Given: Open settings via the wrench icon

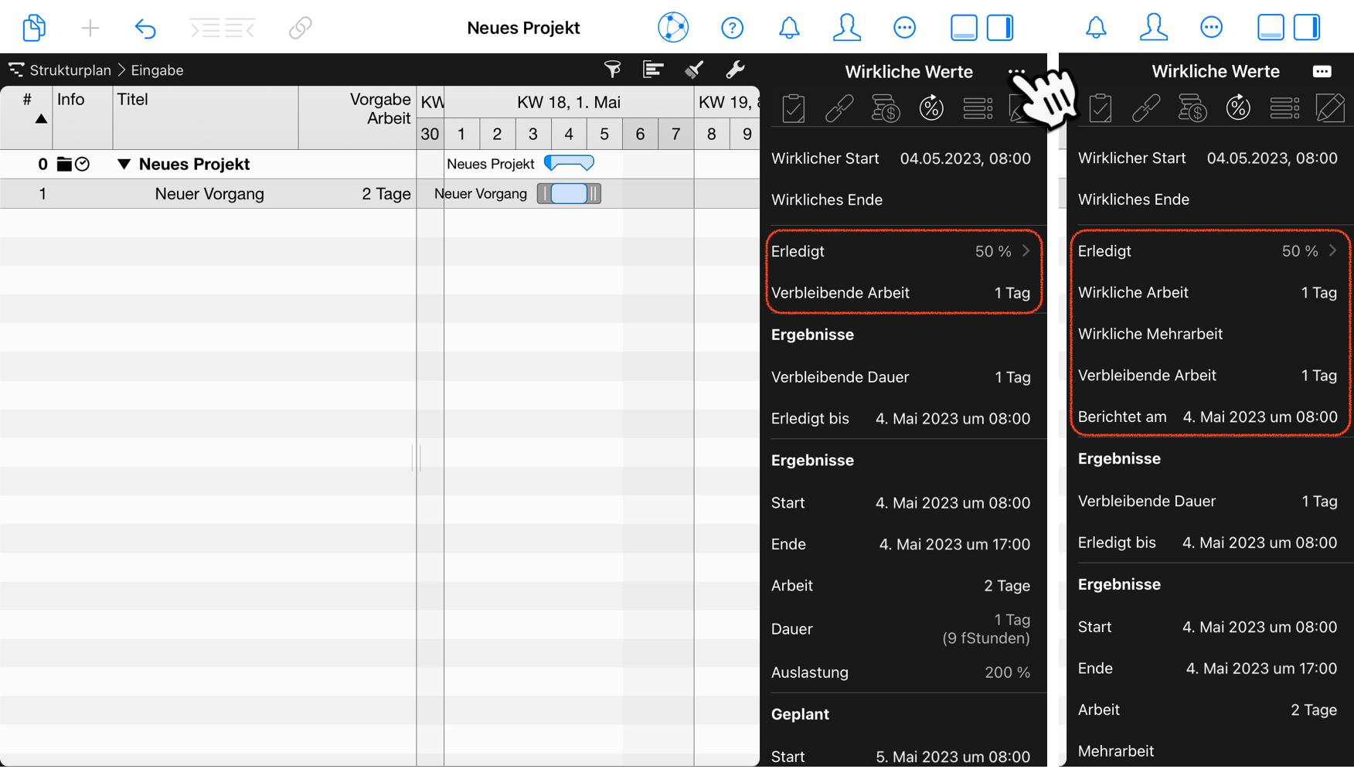Looking at the screenshot, I should point(735,70).
